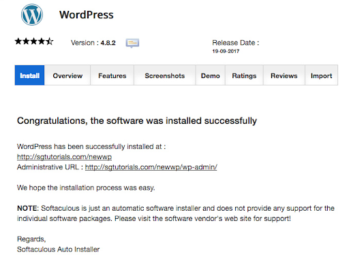Click the 'Release Date :' label

236,43
